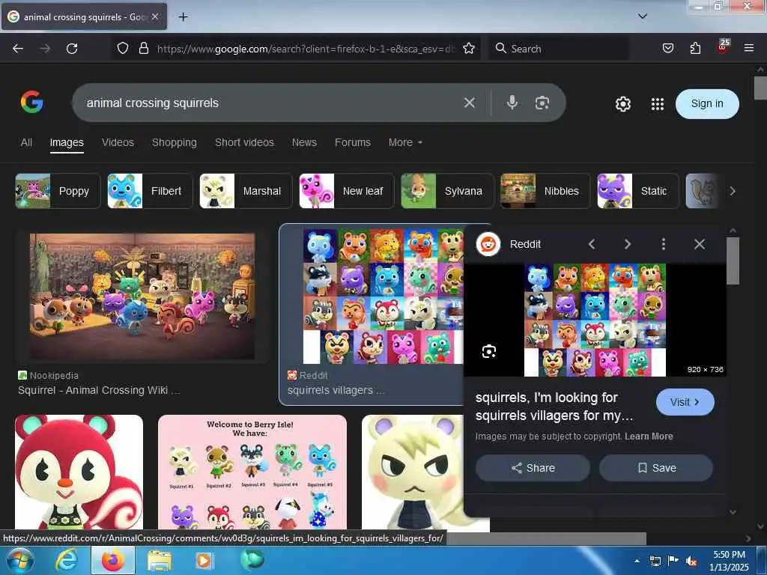Open Firefox hamburger application menu
767x575 pixels.
tap(749, 48)
